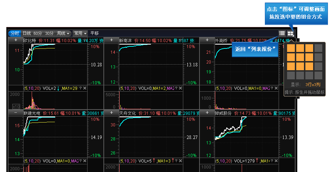The image size is (330, 172).
Task: Click the 天舟文化 stock name
Action: pyautogui.click(x=128, y=113)
